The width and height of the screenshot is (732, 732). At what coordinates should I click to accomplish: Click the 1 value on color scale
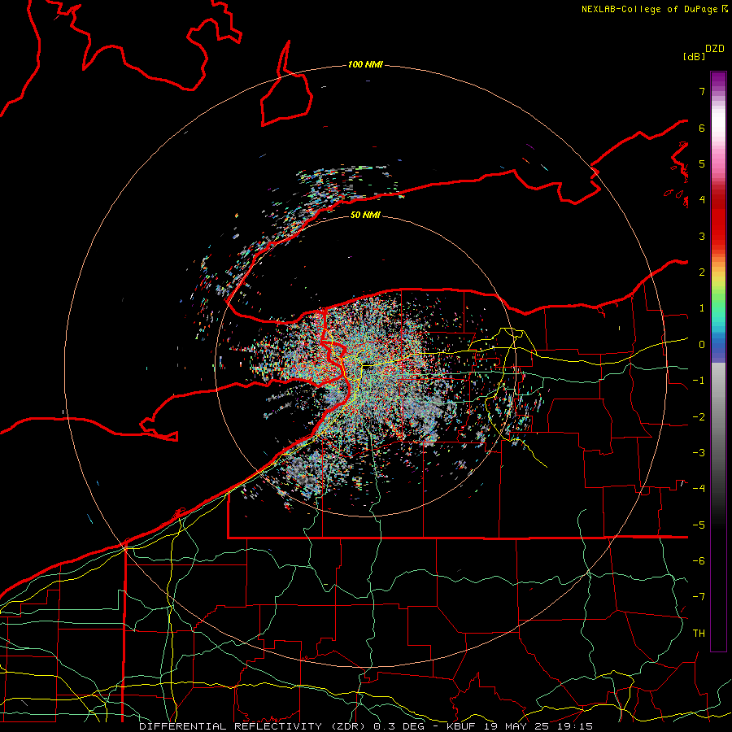pyautogui.click(x=702, y=308)
